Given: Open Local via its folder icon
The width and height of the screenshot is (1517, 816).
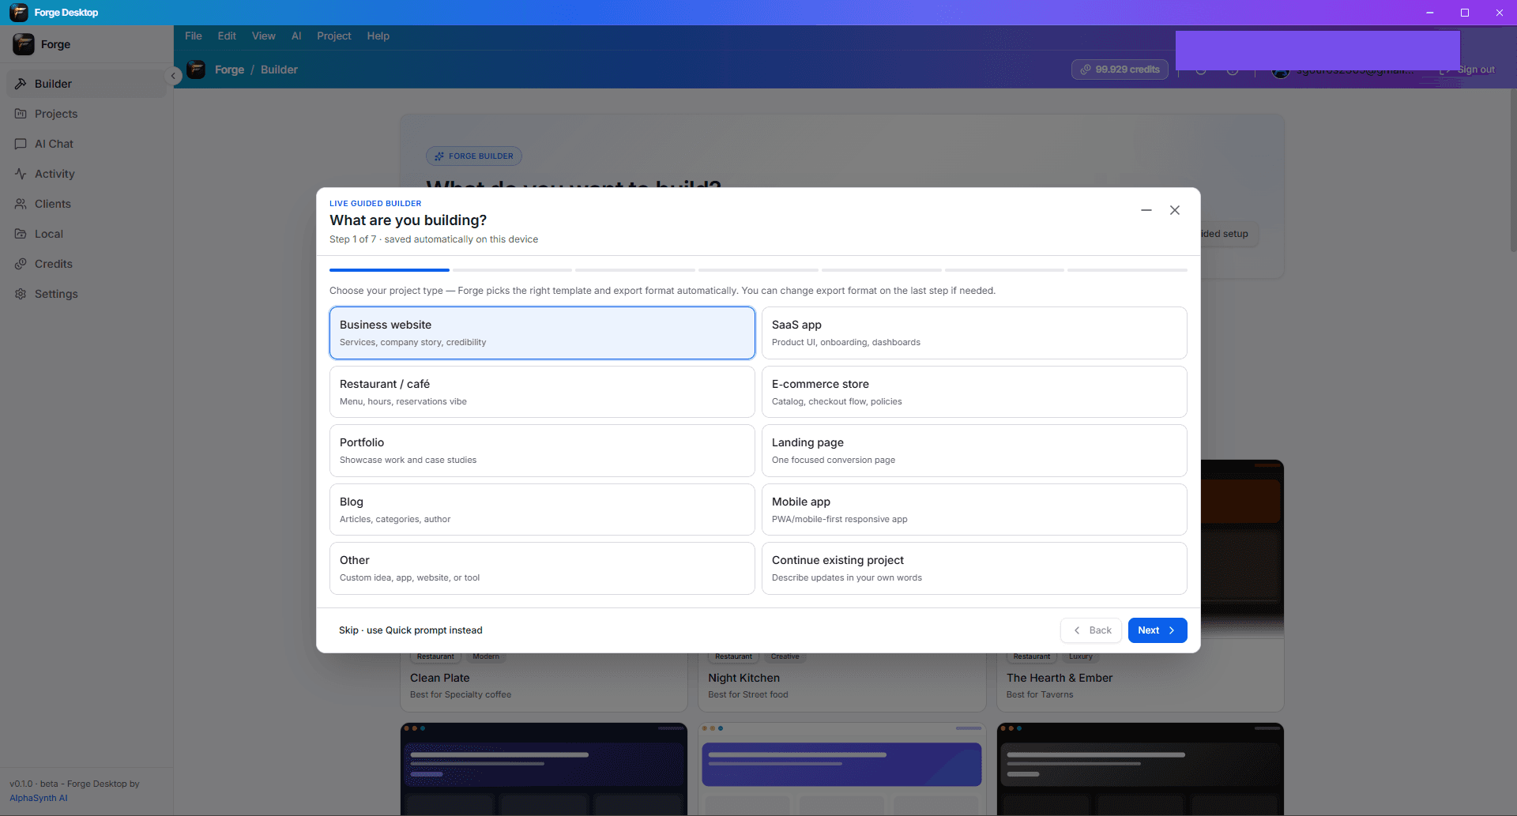Looking at the screenshot, I should 21,234.
